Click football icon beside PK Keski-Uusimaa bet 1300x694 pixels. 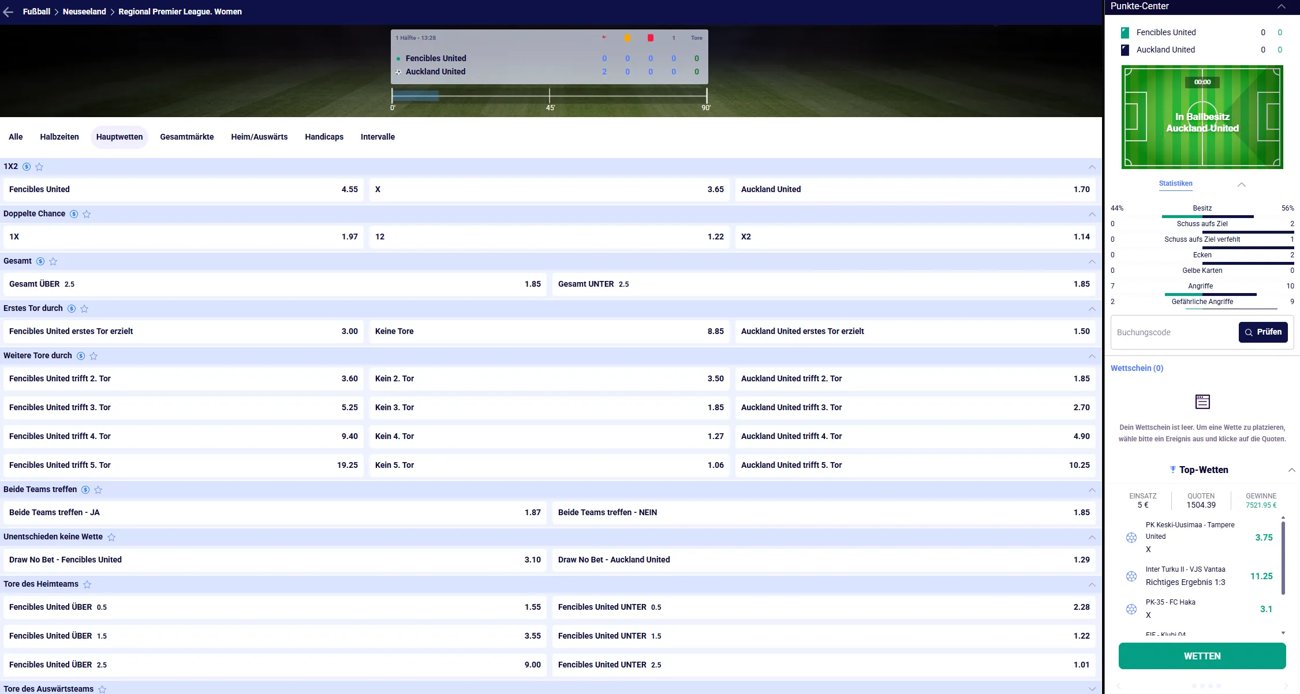coord(1131,538)
